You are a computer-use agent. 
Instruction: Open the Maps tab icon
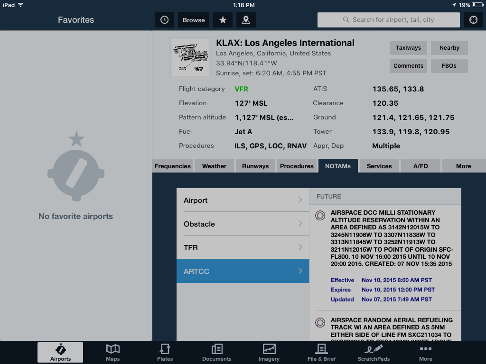(x=112, y=353)
